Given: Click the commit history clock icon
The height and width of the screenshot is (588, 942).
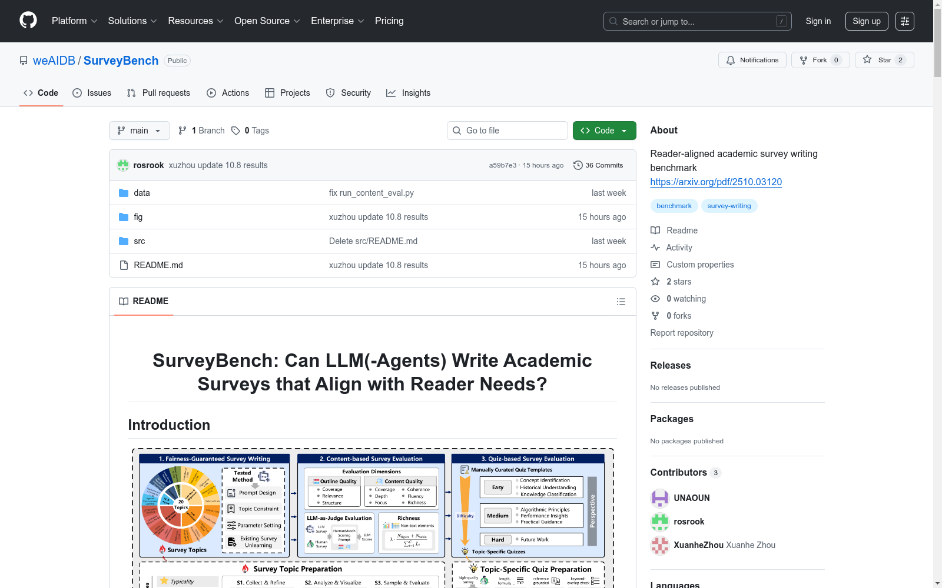Looking at the screenshot, I should click(x=578, y=165).
